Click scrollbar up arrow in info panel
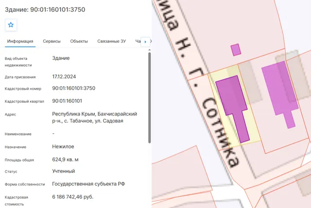This screenshot has height=208, width=311. click(x=150, y=50)
